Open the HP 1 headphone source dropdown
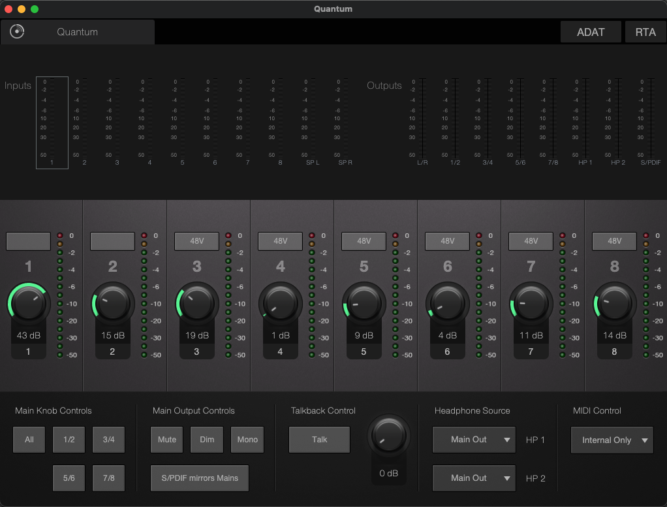The height and width of the screenshot is (507, 667). (x=474, y=439)
